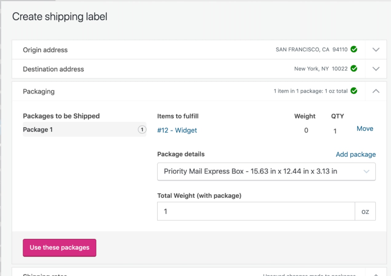Open the Package details box size dropdown

point(266,171)
